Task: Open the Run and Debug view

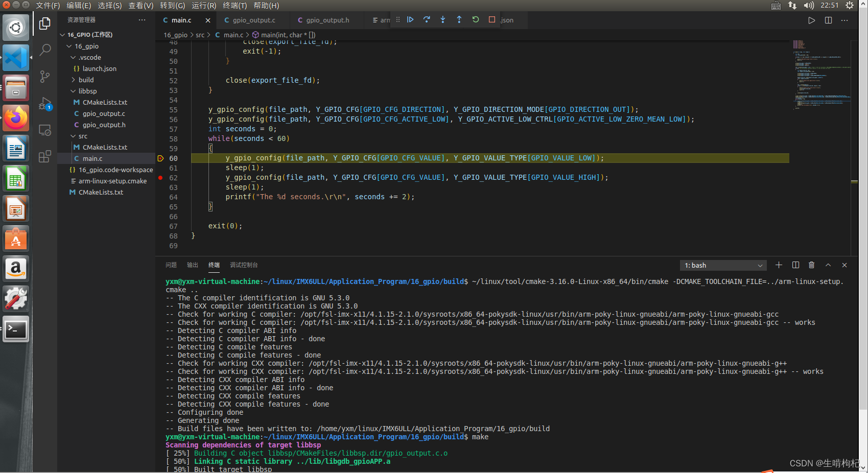Action: click(45, 103)
